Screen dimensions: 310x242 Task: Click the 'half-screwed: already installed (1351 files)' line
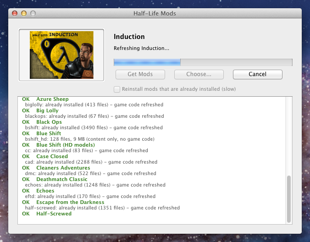(102, 208)
